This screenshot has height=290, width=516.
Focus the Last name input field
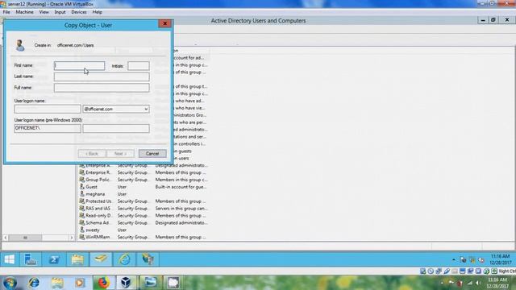102,77
